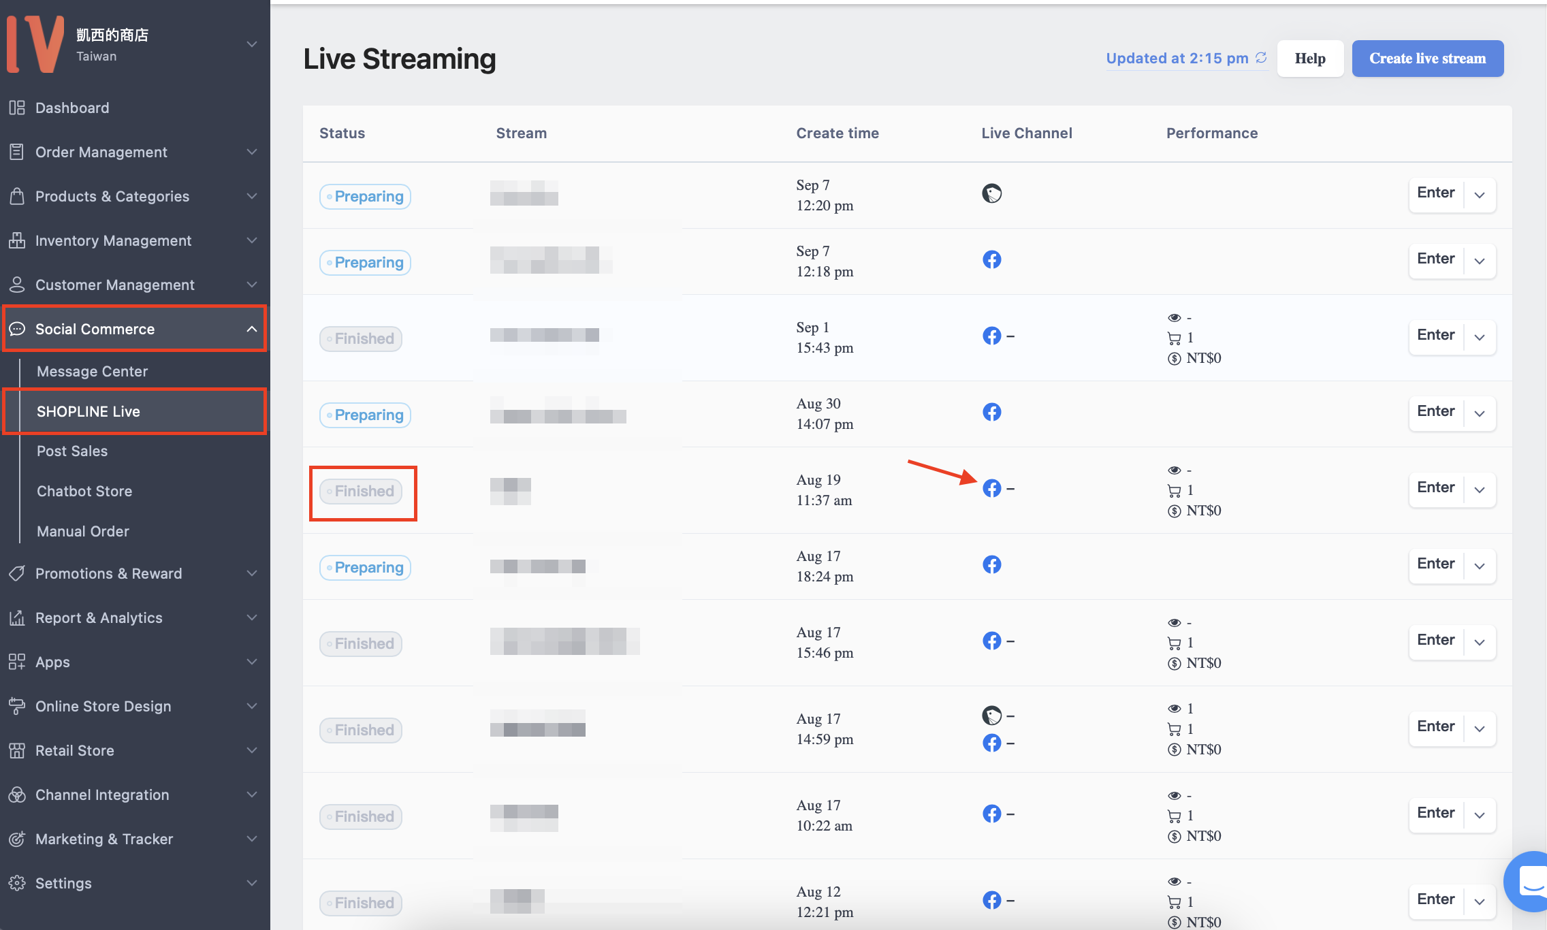Click the Report & Analytics chart icon
This screenshot has height=930, width=1547.
[x=17, y=618]
